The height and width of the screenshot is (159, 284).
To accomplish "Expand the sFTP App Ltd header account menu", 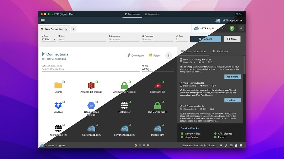I will (x=229, y=20).
